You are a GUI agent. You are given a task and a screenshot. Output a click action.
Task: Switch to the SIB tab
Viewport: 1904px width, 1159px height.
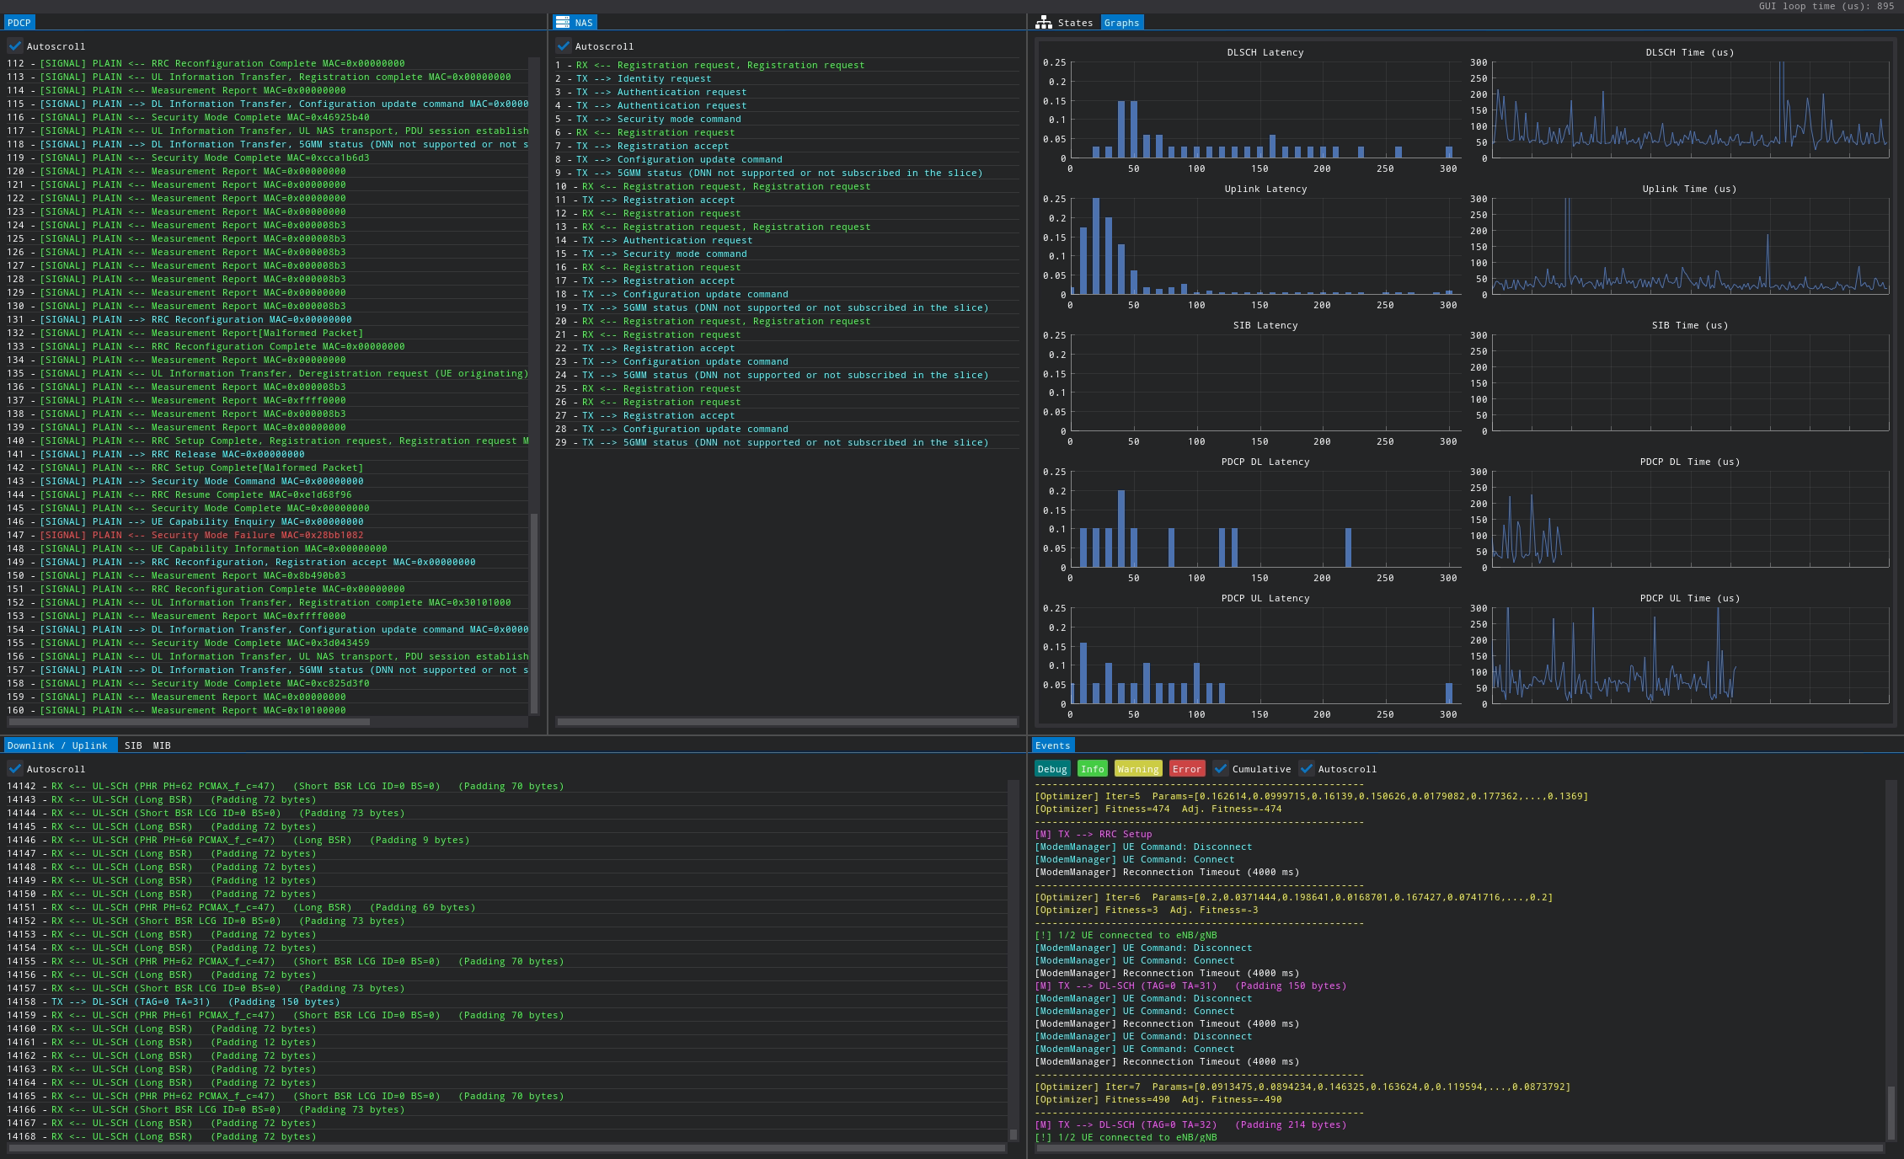(x=133, y=745)
